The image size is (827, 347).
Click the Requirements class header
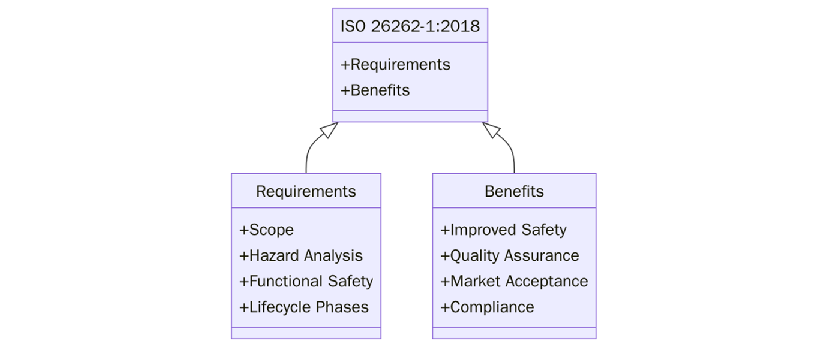[306, 191]
